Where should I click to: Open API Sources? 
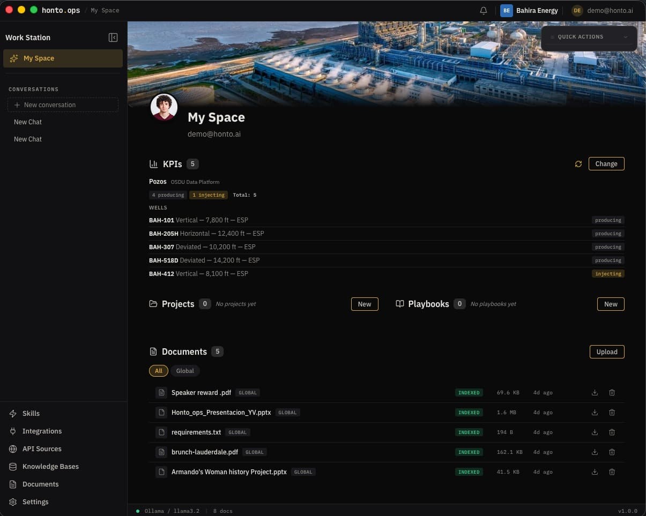[41, 448]
